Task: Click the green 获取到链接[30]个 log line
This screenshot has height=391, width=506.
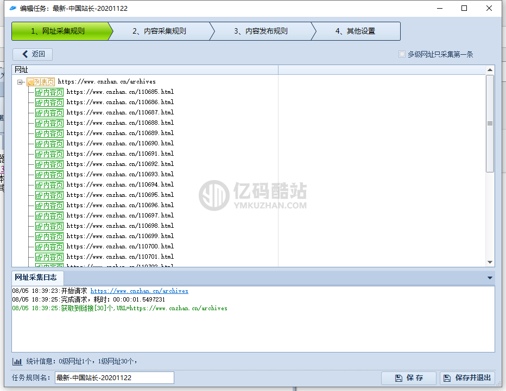Action: [x=120, y=308]
